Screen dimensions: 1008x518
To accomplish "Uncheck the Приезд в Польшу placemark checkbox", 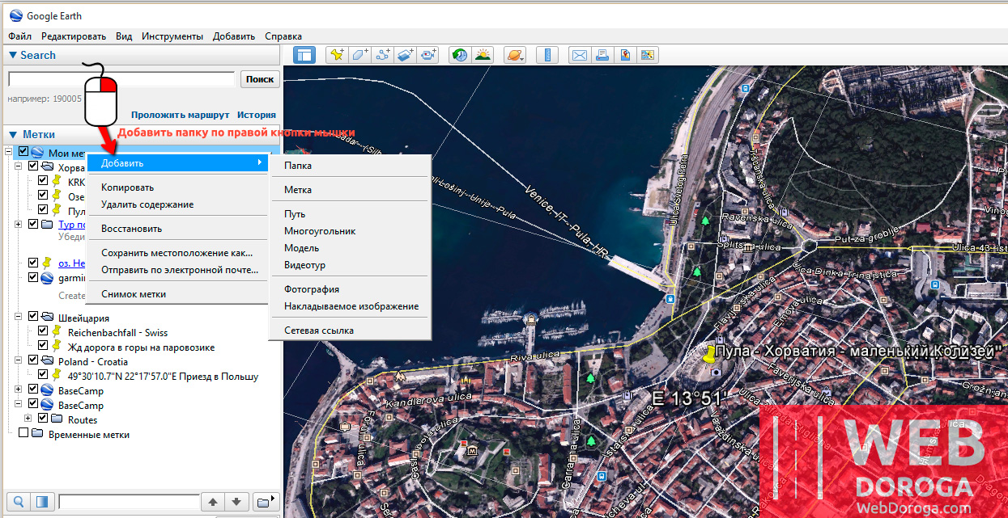I will [43, 376].
